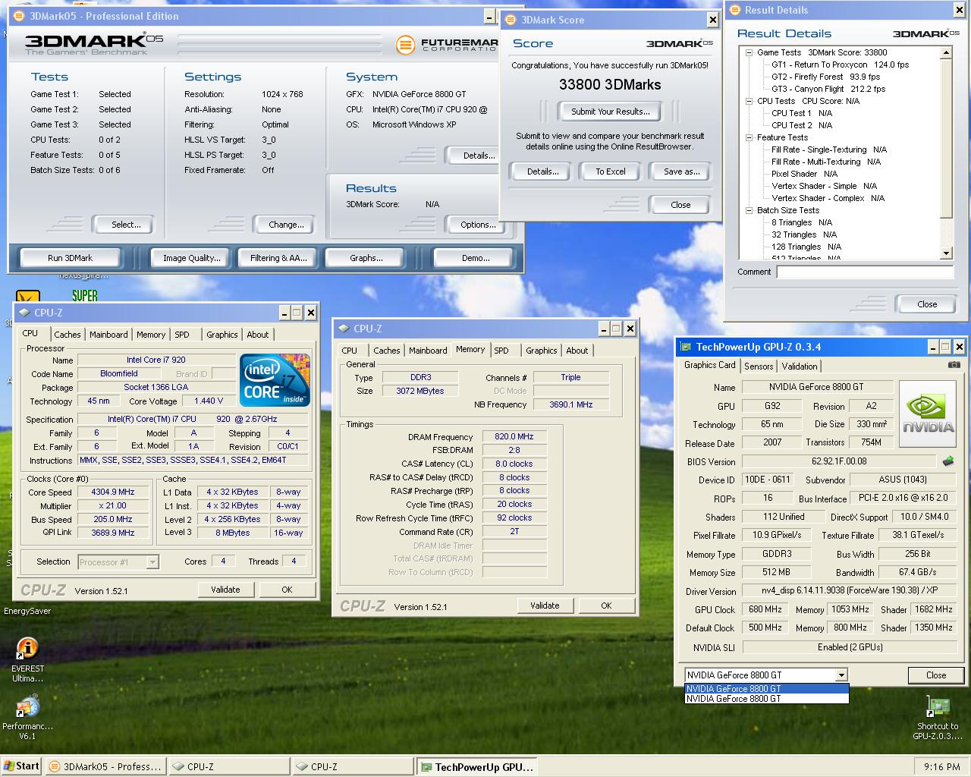Screen dimensions: 971x777
Task: Collapse the CPU Tests tree node
Action: pyautogui.click(x=749, y=101)
